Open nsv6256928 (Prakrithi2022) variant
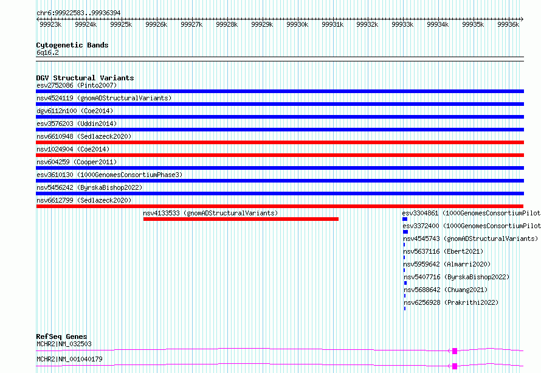This screenshot has width=541, height=373. [x=451, y=302]
